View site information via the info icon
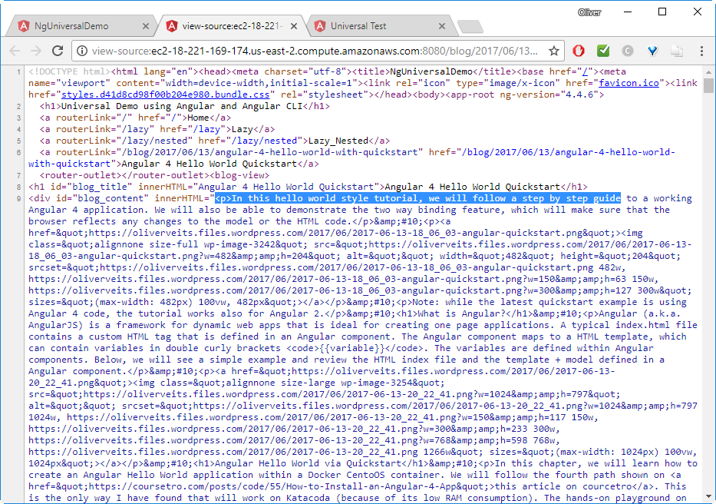This screenshot has width=716, height=504. pos(82,51)
